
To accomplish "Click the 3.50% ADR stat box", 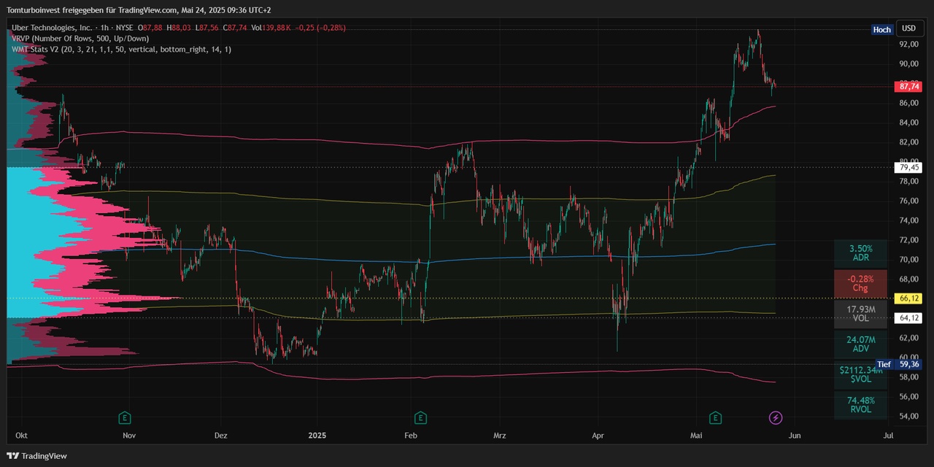I will (861, 253).
